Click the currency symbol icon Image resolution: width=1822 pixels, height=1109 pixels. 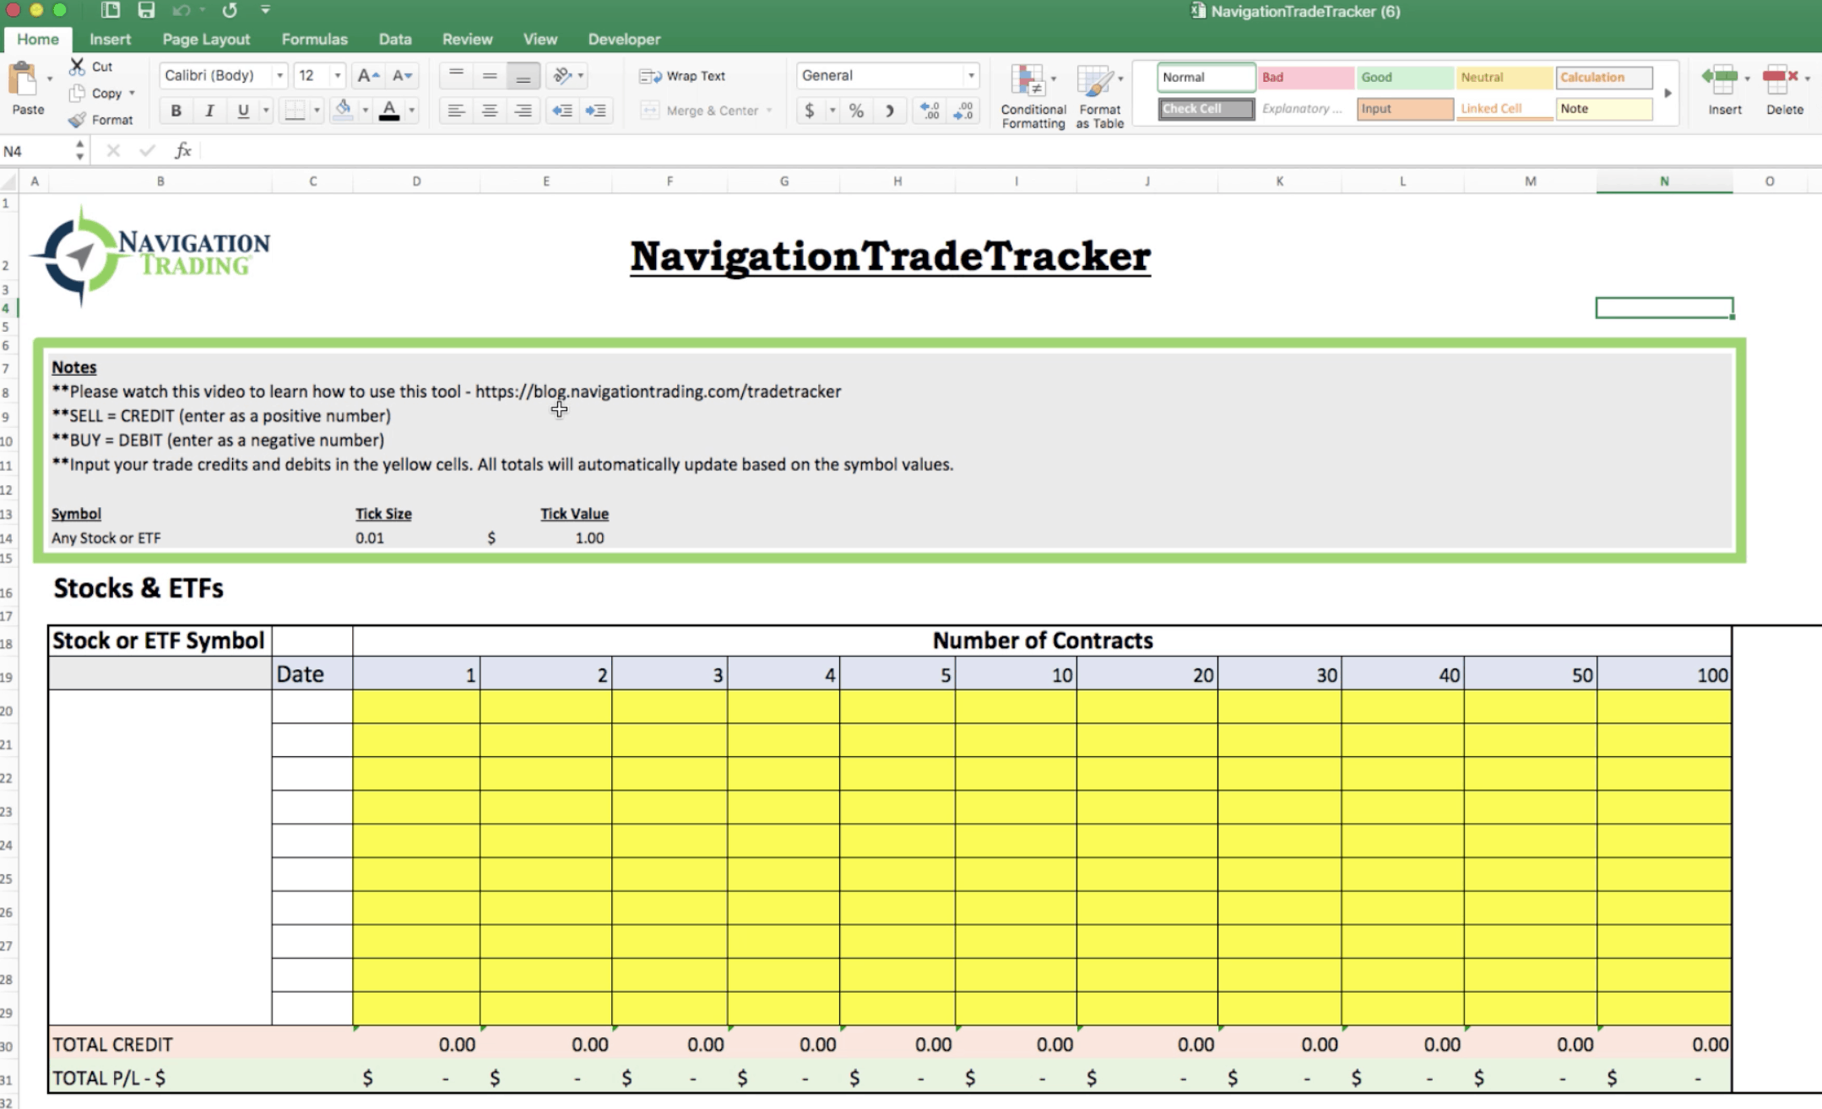coord(810,110)
